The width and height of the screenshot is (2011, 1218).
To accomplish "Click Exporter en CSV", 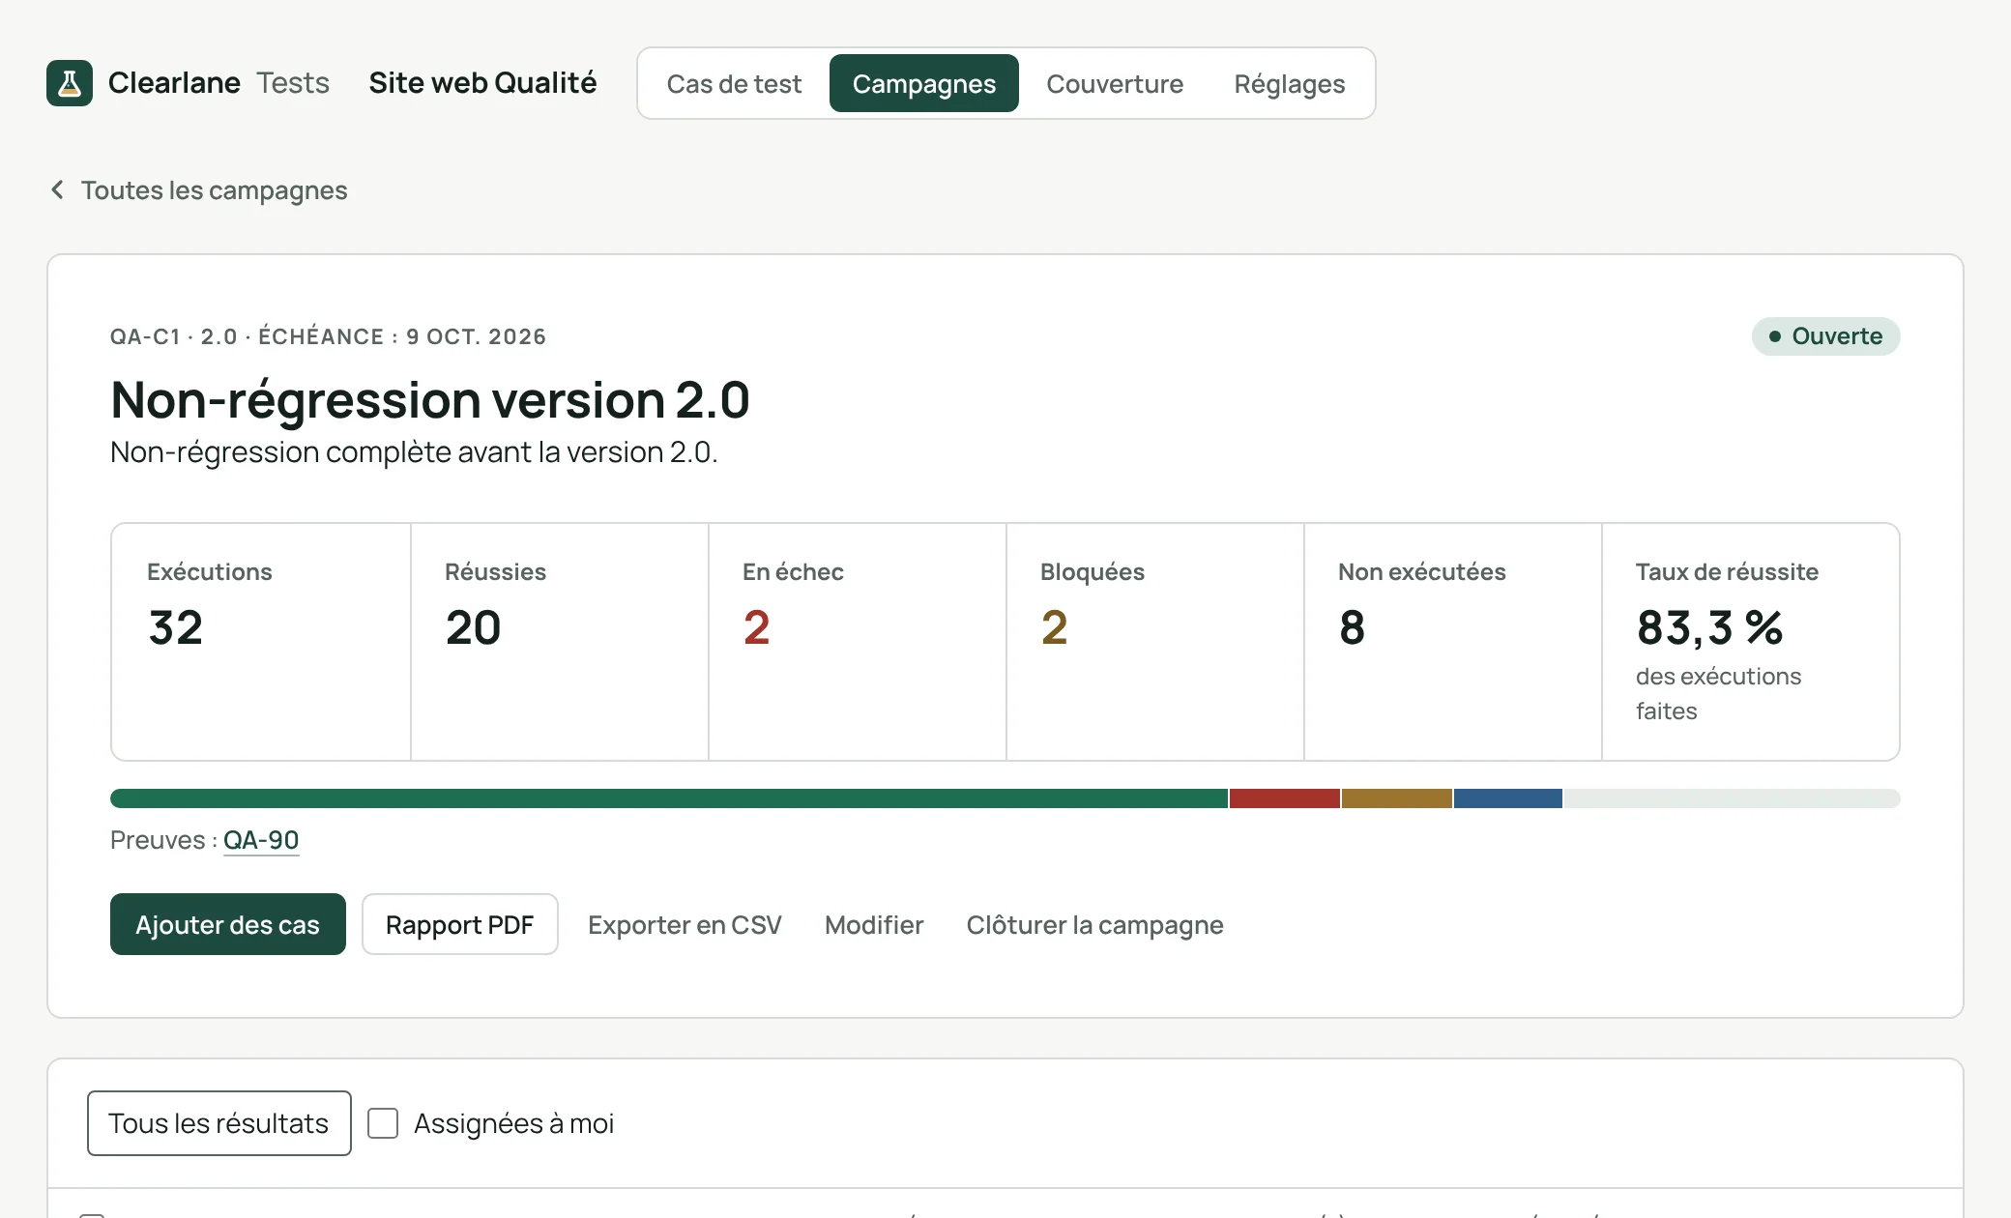I will pyautogui.click(x=685, y=925).
